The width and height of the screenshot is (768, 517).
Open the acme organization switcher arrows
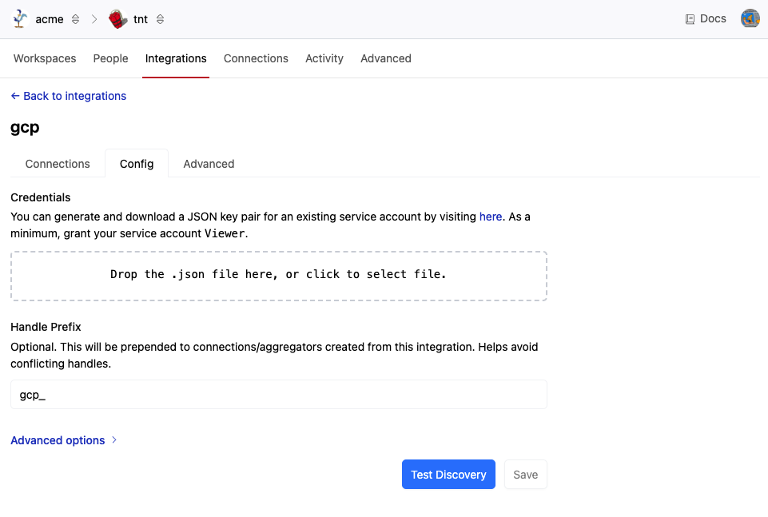[76, 19]
